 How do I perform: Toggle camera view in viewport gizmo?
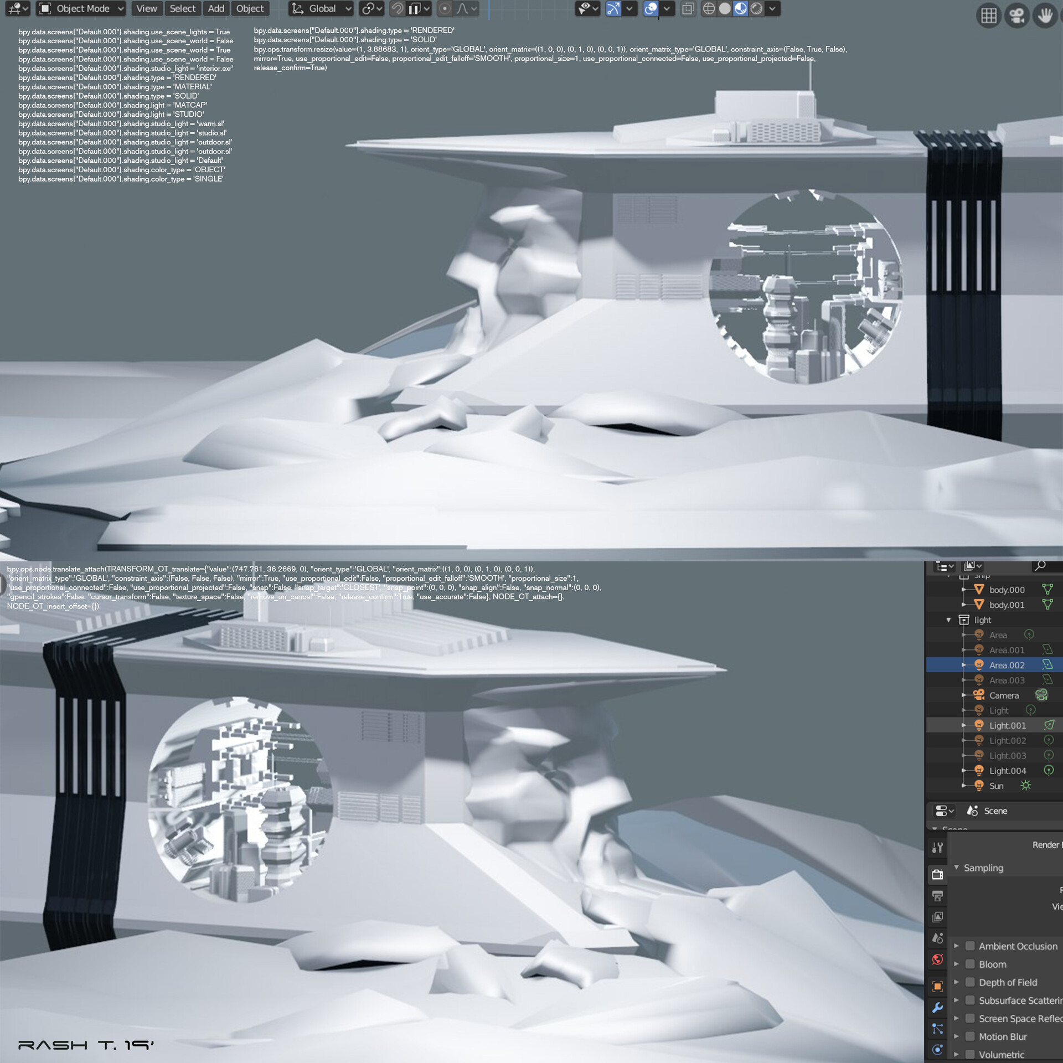1016,16
